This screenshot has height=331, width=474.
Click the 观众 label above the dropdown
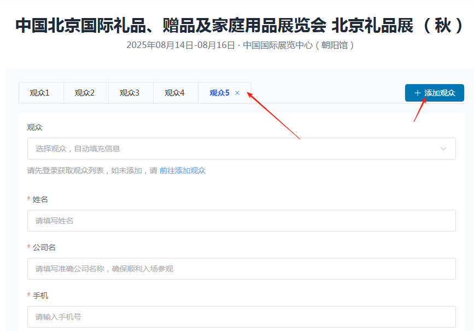pyautogui.click(x=35, y=127)
